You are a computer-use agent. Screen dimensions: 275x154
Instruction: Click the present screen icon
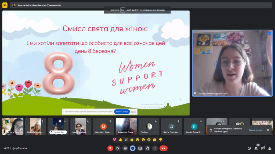(140, 148)
